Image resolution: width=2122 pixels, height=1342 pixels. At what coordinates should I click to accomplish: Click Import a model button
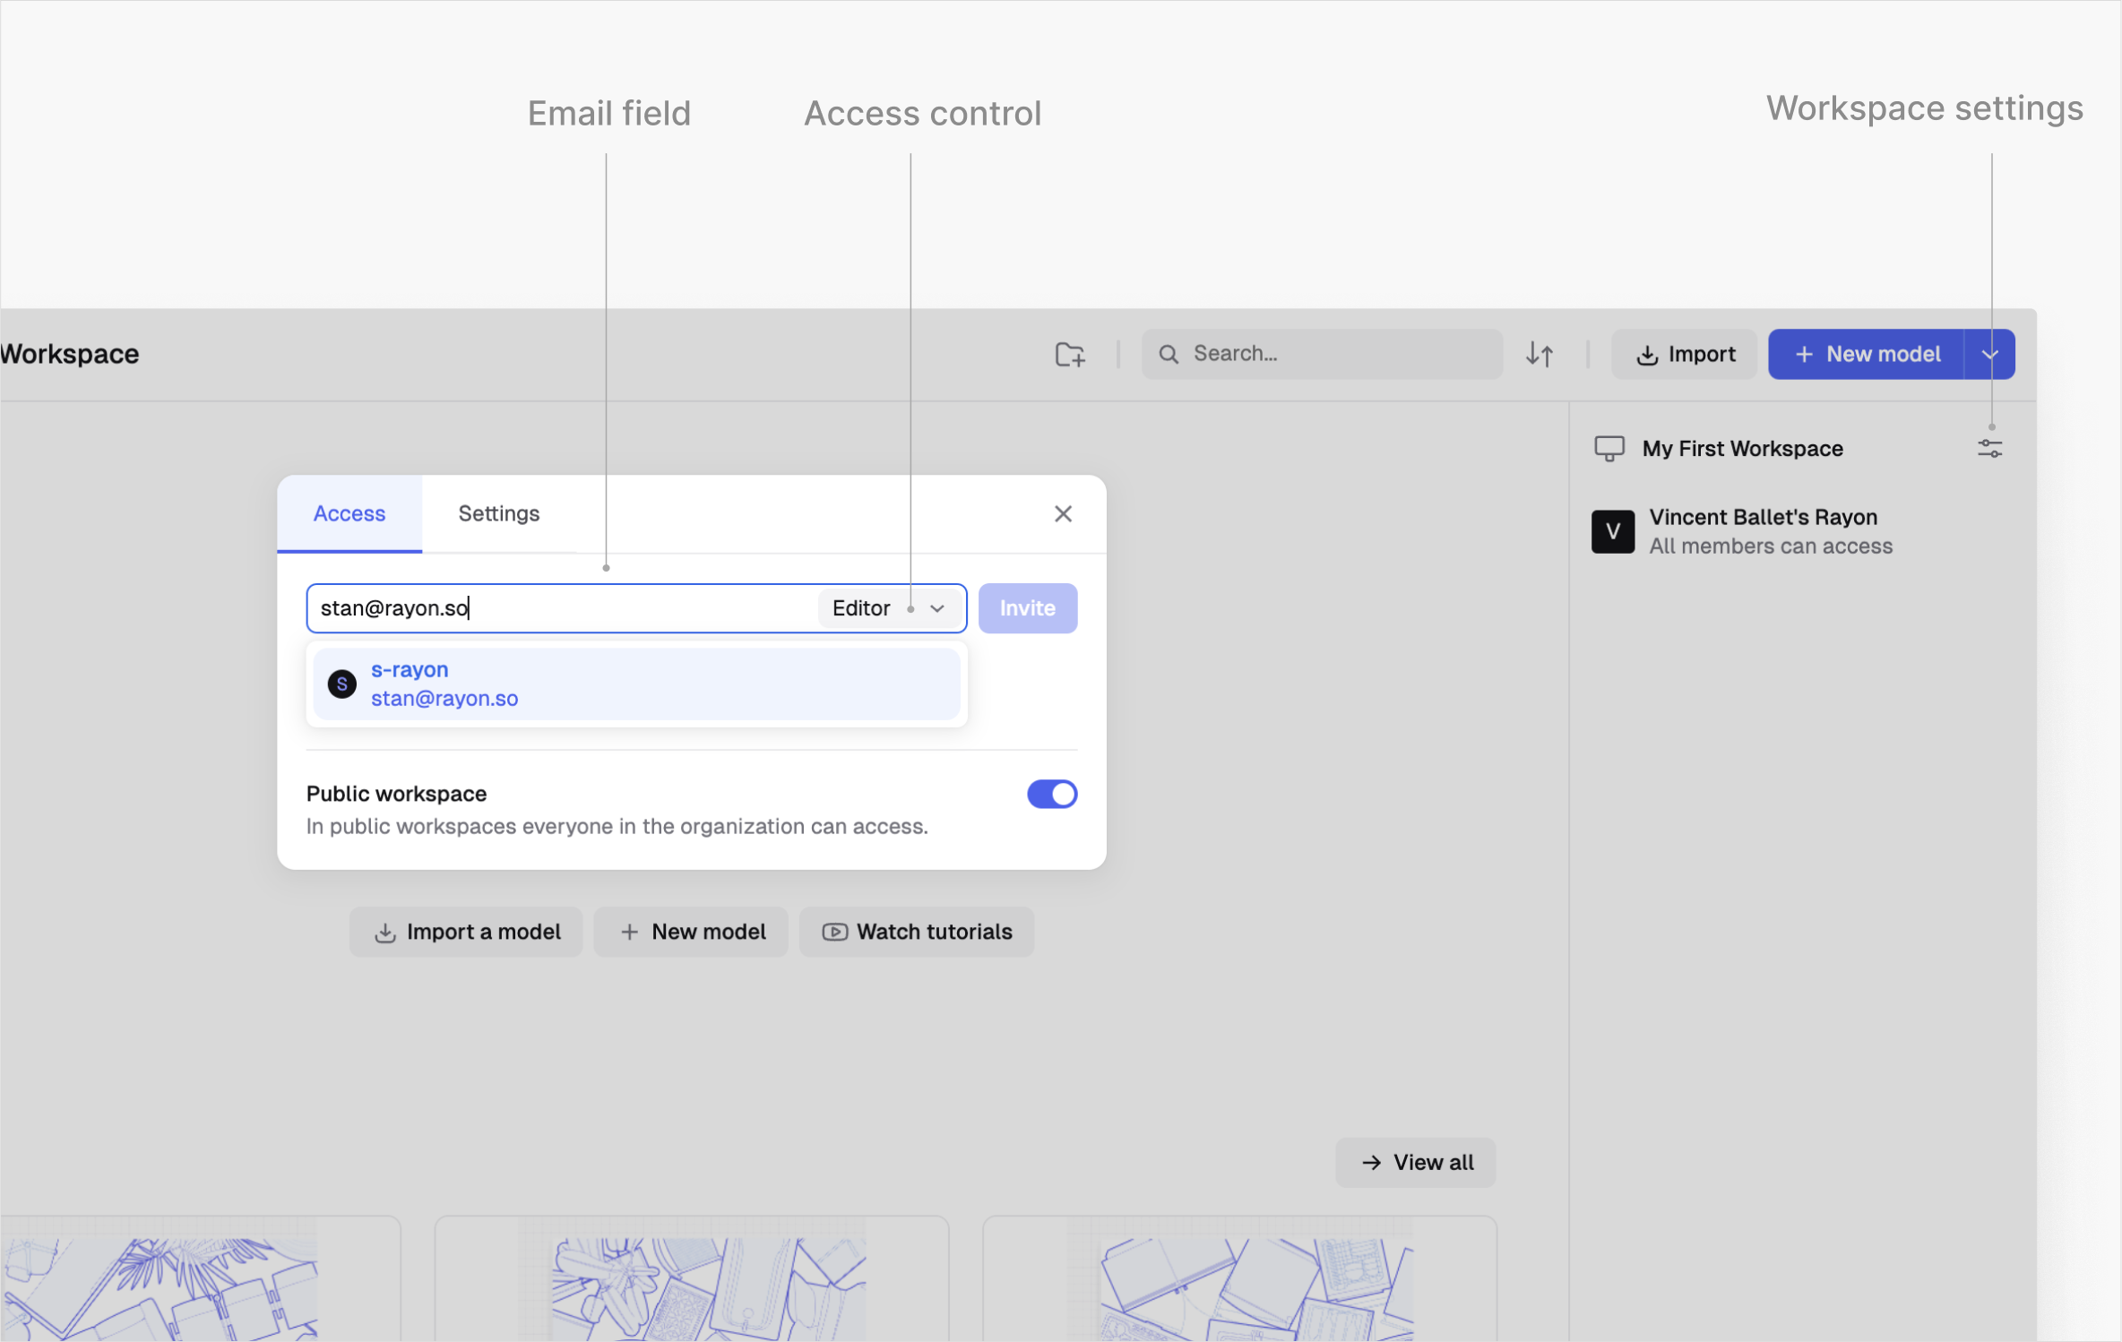pos(466,932)
